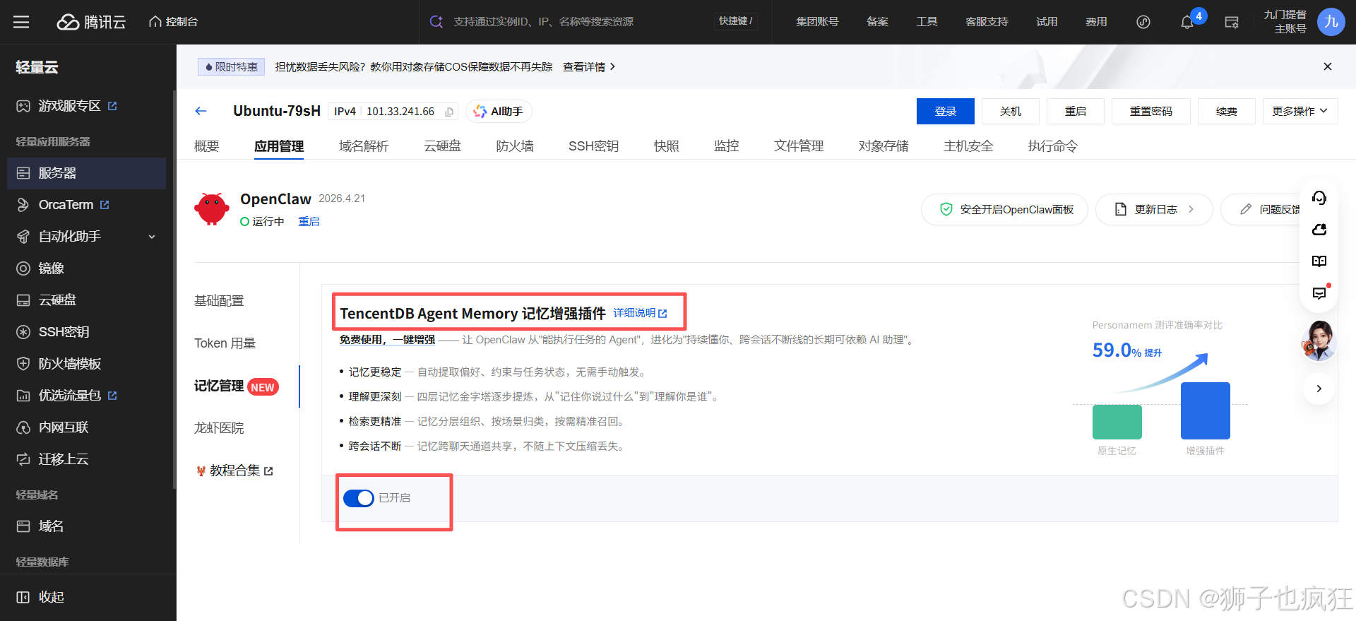The height and width of the screenshot is (621, 1356).
Task: Collapse the sidebar with 收起
Action: click(x=40, y=597)
